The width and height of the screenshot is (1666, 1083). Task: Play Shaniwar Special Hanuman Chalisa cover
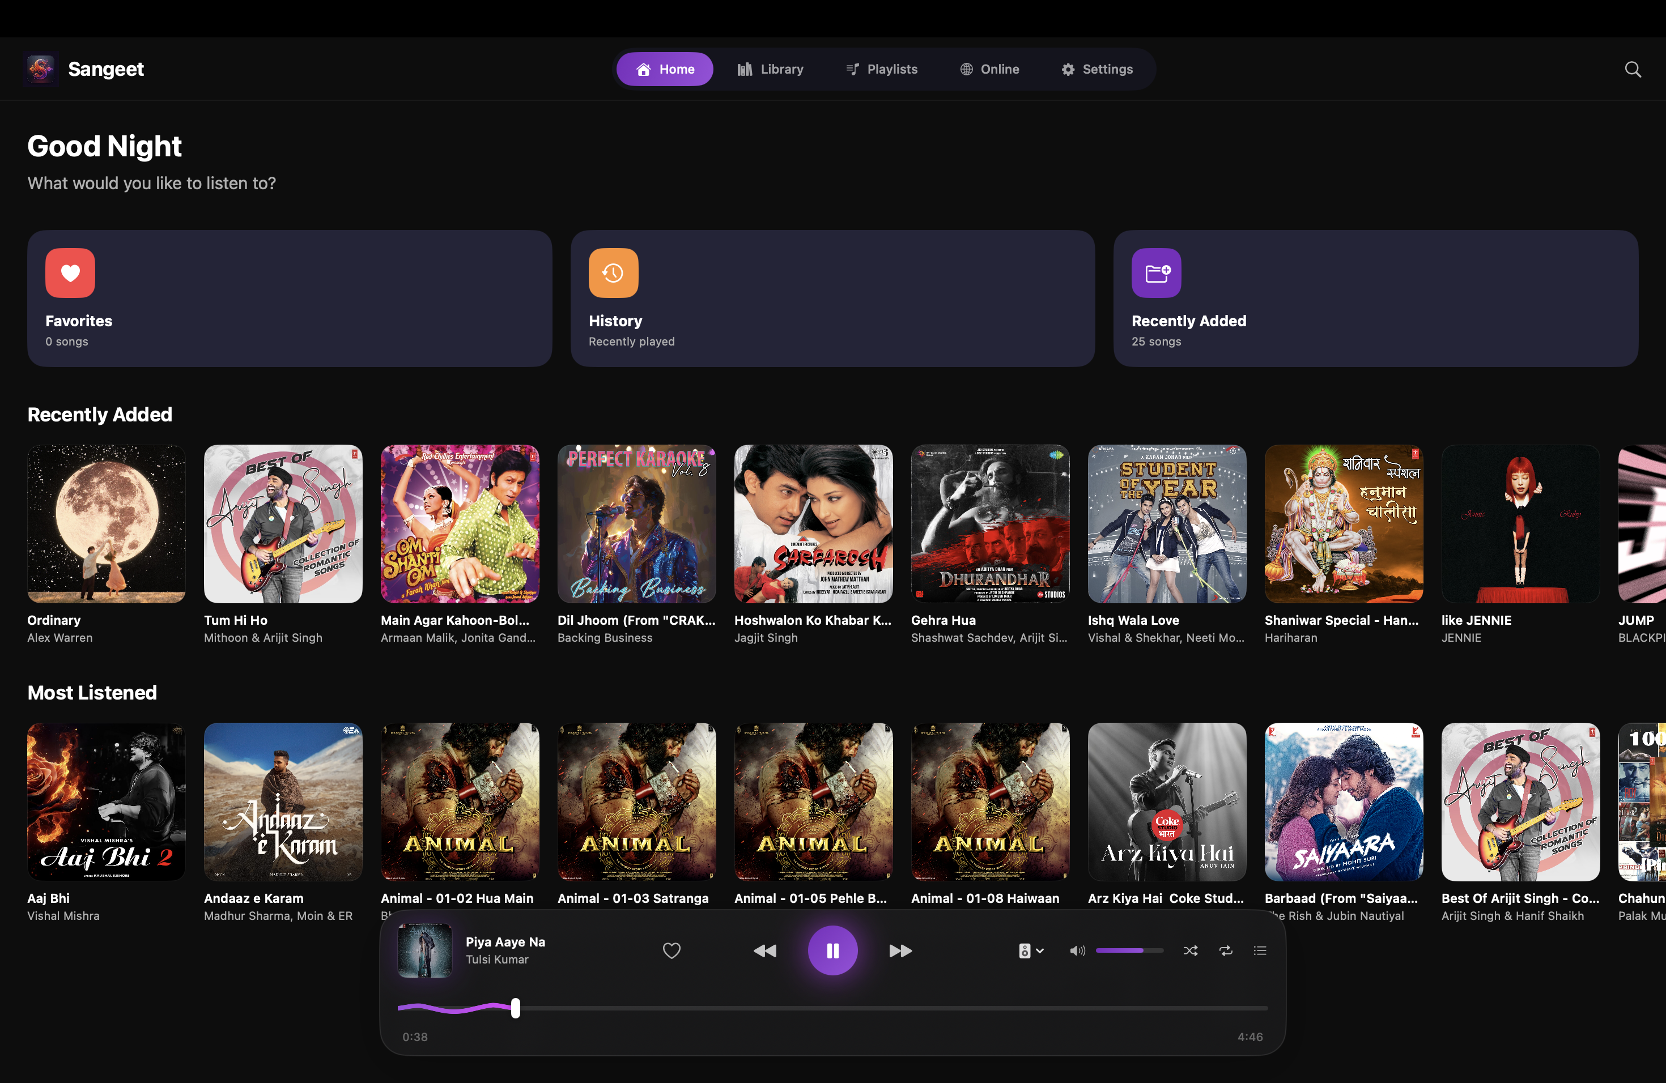click(x=1344, y=524)
